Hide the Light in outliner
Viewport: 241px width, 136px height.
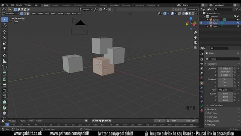(x=238, y=26)
